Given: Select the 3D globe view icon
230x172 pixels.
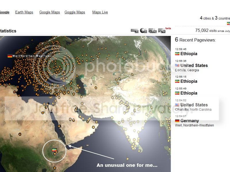Looking at the screenshot, I should pyautogui.click(x=143, y=30).
